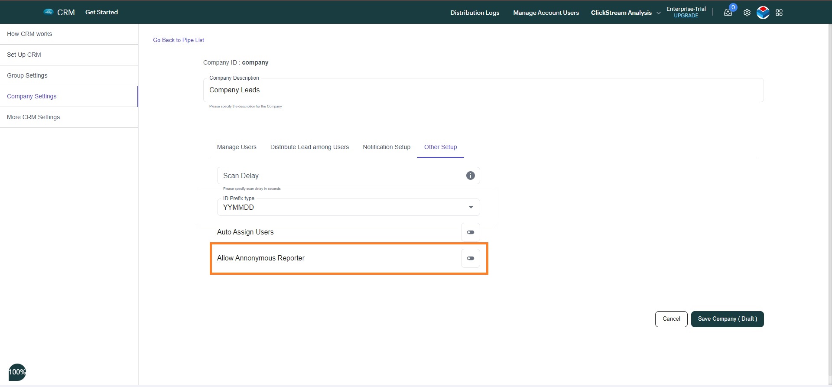Click Save Company (Draft) button
This screenshot has height=387, width=832.
[x=727, y=319]
